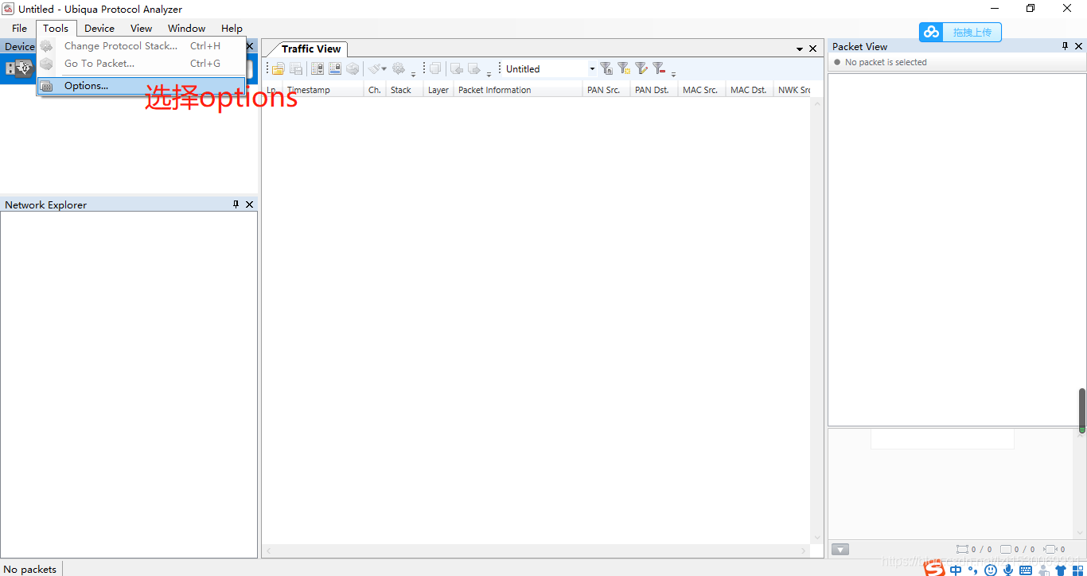Image resolution: width=1087 pixels, height=576 pixels.
Task: Click the cloud upload button 拖拽上传
Action: pos(960,32)
